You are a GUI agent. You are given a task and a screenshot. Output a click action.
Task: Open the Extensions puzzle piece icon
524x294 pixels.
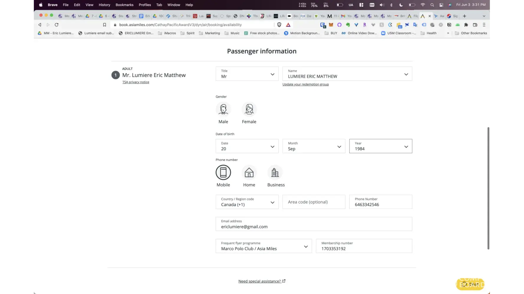point(466,25)
